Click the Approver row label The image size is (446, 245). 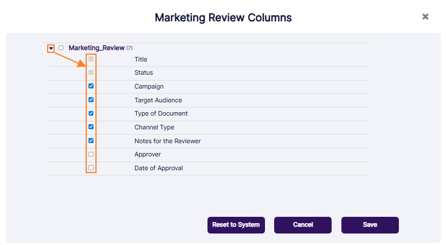tap(147, 155)
